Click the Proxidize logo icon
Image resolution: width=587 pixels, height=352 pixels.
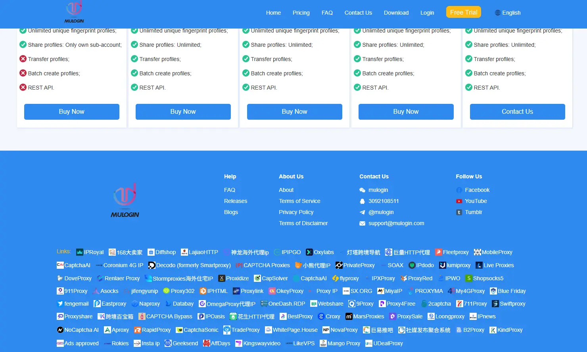(x=222, y=278)
